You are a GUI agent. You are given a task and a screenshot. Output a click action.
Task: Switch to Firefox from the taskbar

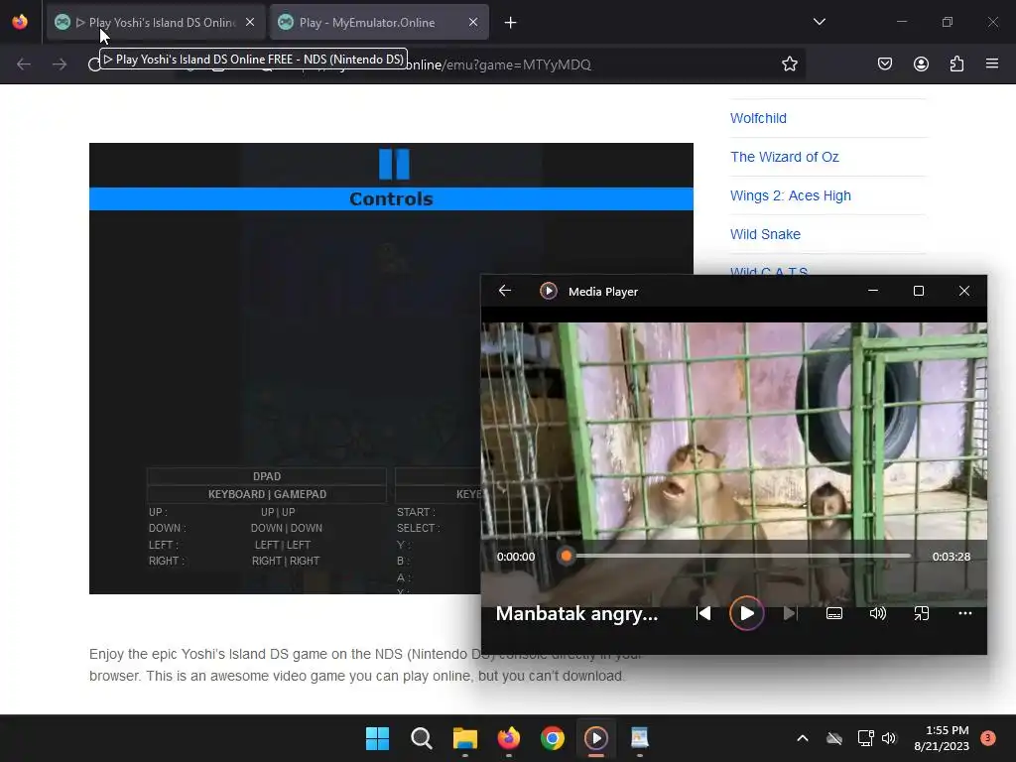(x=509, y=738)
